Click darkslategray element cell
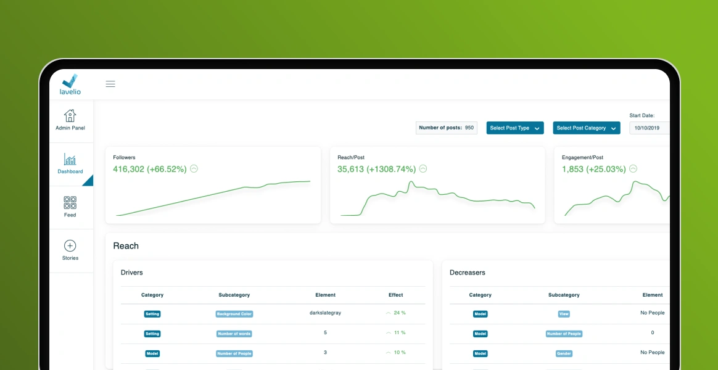The height and width of the screenshot is (370, 718). pos(326,313)
